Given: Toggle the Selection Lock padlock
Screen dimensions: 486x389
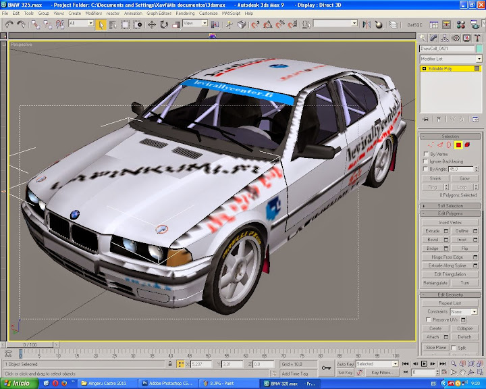Looking at the screenshot, I should click(170, 364).
